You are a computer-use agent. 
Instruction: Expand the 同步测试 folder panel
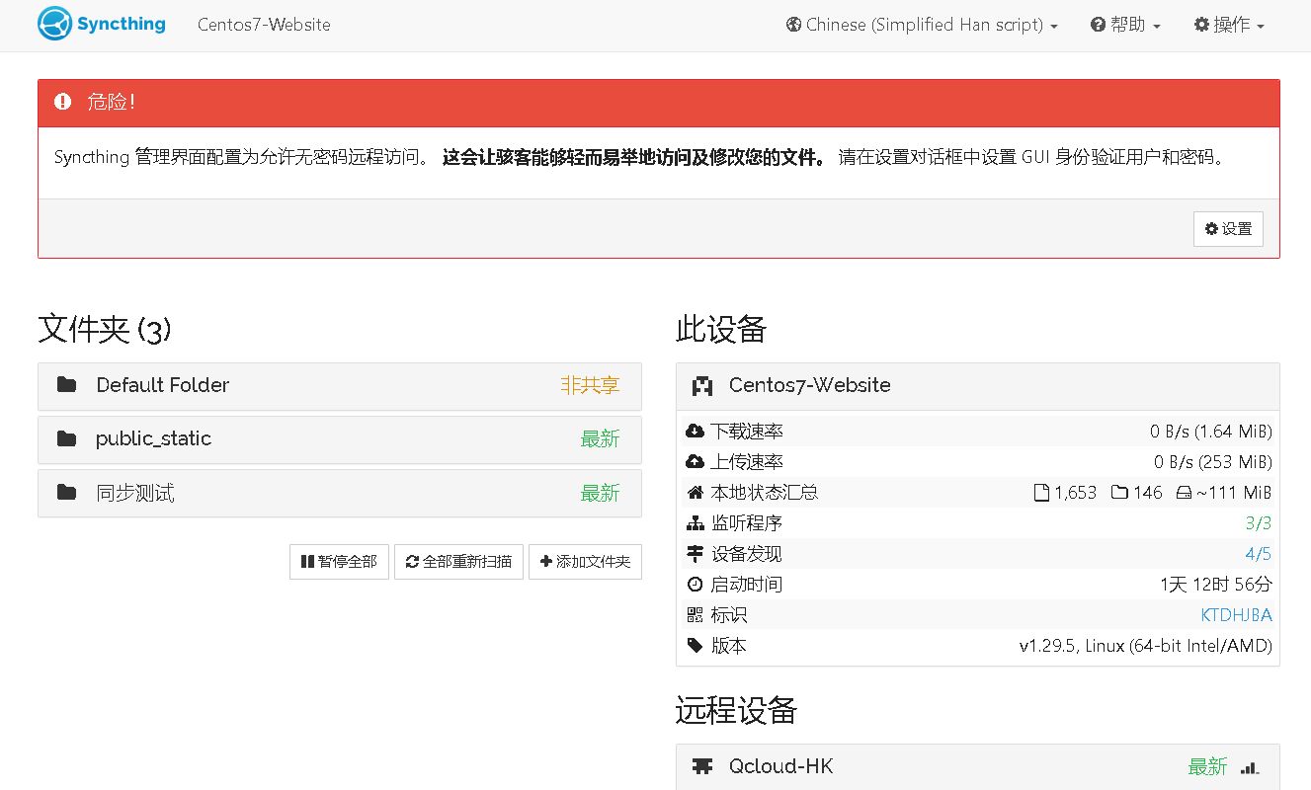pos(339,493)
